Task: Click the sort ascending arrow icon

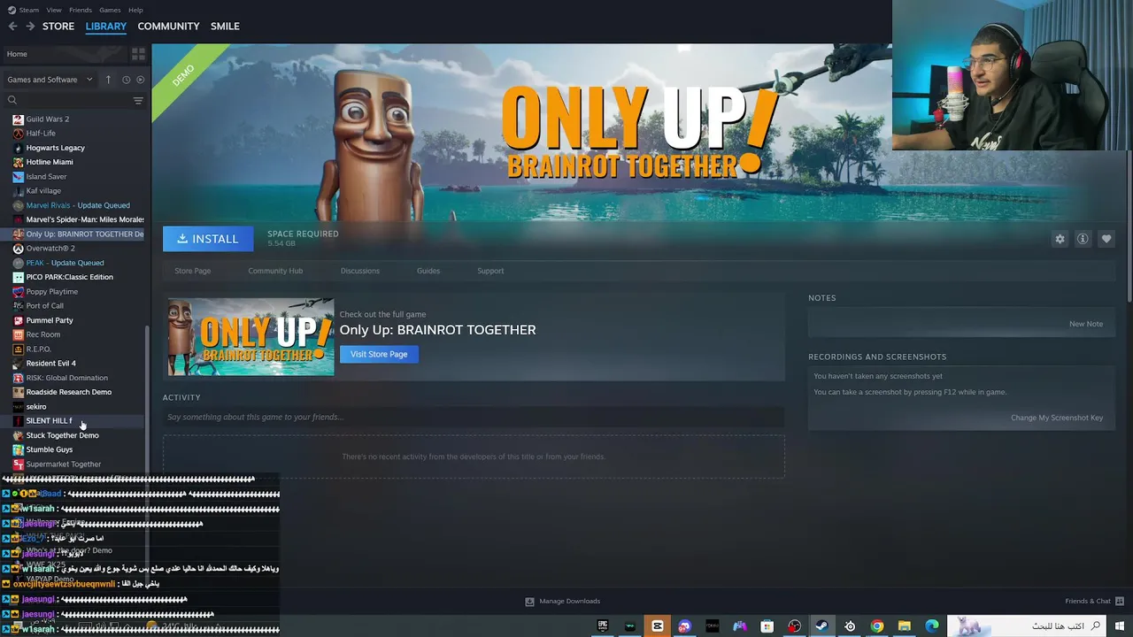Action: click(108, 80)
